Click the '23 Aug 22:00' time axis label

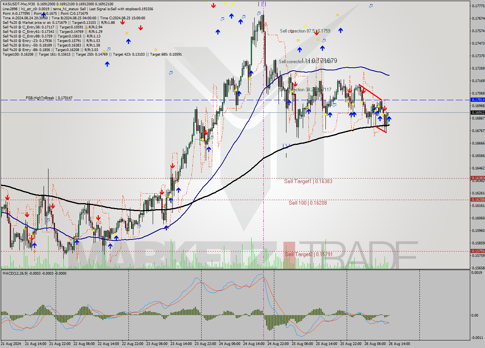(x=205, y=344)
